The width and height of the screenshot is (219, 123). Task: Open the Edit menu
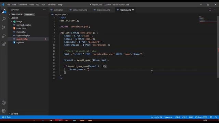point(14,4)
